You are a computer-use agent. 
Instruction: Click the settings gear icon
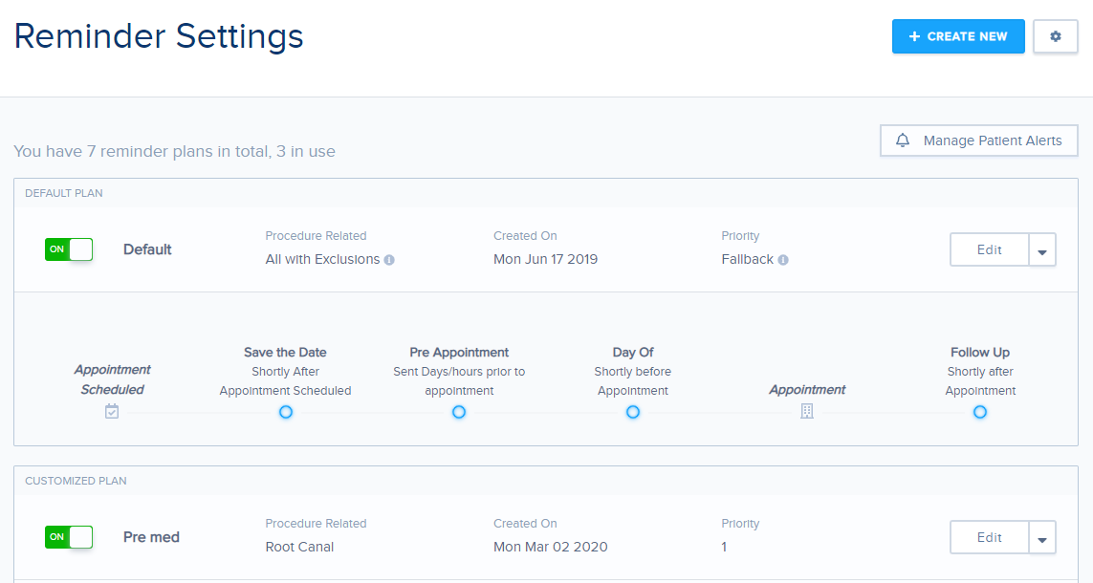click(1055, 36)
